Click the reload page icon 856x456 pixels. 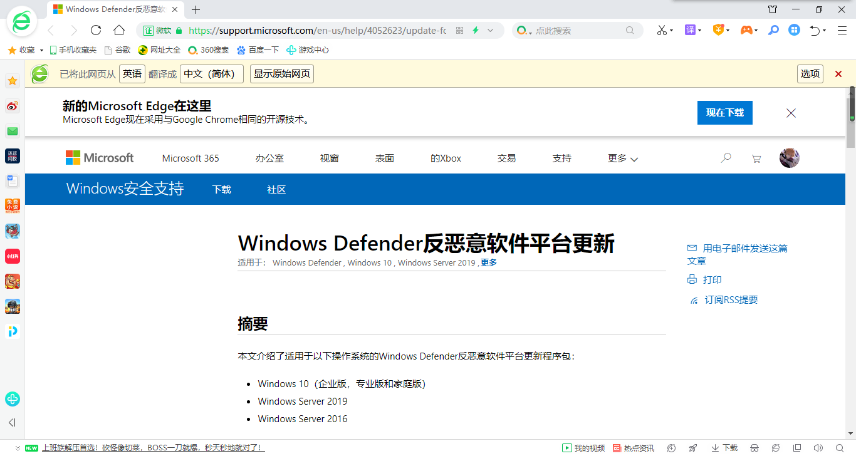tap(96, 30)
